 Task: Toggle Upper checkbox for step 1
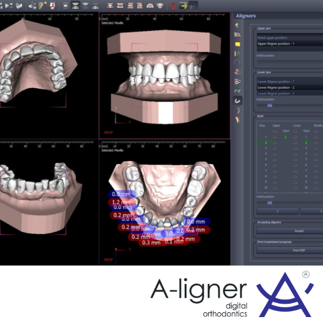[x=275, y=137]
